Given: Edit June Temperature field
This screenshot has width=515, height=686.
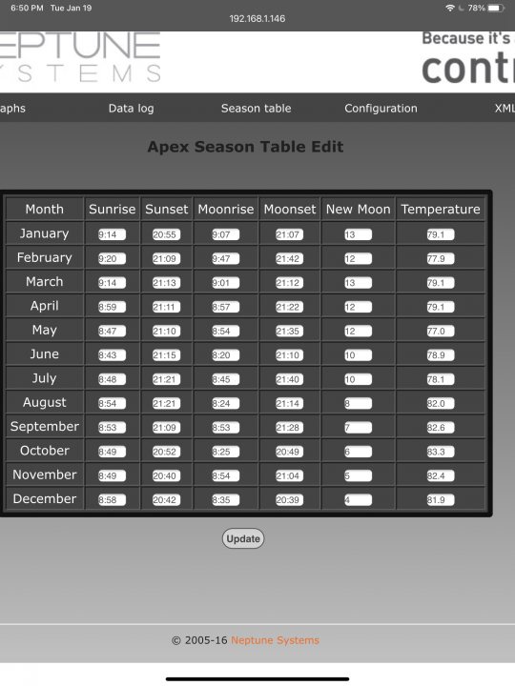Looking at the screenshot, I should [x=441, y=354].
